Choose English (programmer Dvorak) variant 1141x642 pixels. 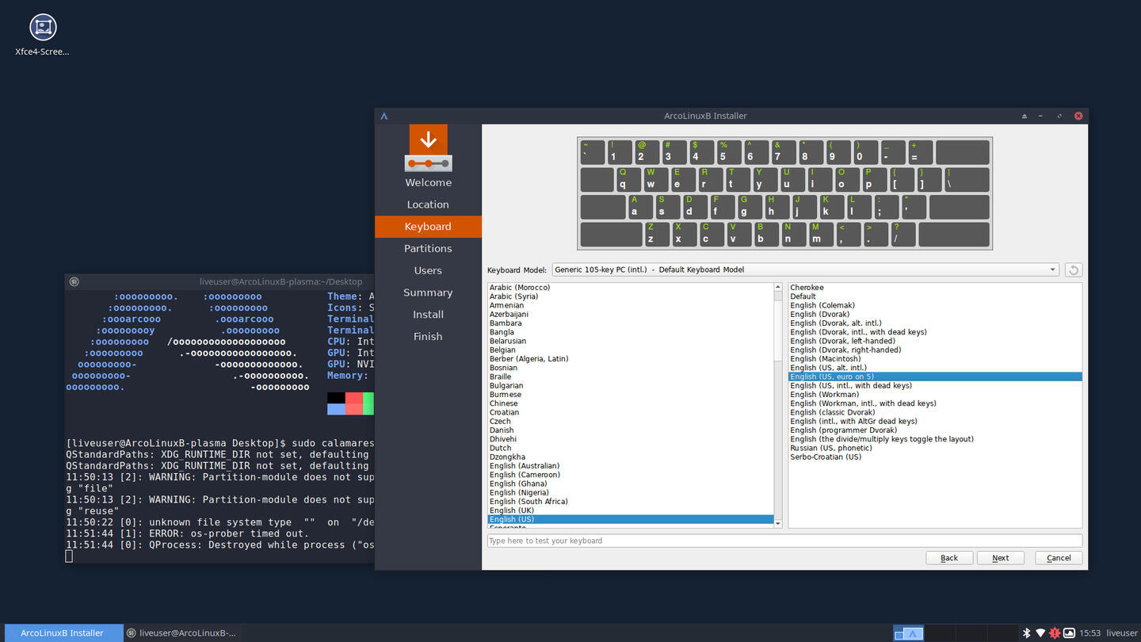coord(935,430)
